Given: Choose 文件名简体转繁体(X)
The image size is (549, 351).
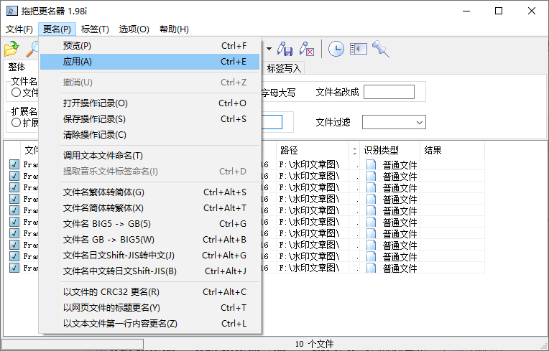Looking at the screenshot, I should (150, 208).
